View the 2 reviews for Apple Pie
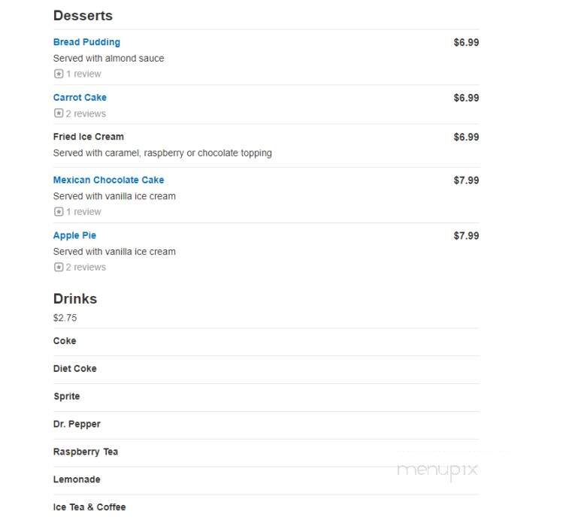572x532 pixels. 86,268
